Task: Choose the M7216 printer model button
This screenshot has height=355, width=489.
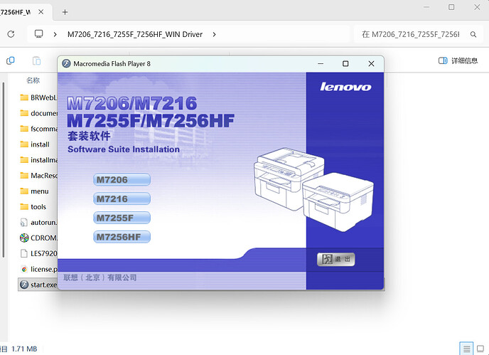Action: [x=122, y=199]
